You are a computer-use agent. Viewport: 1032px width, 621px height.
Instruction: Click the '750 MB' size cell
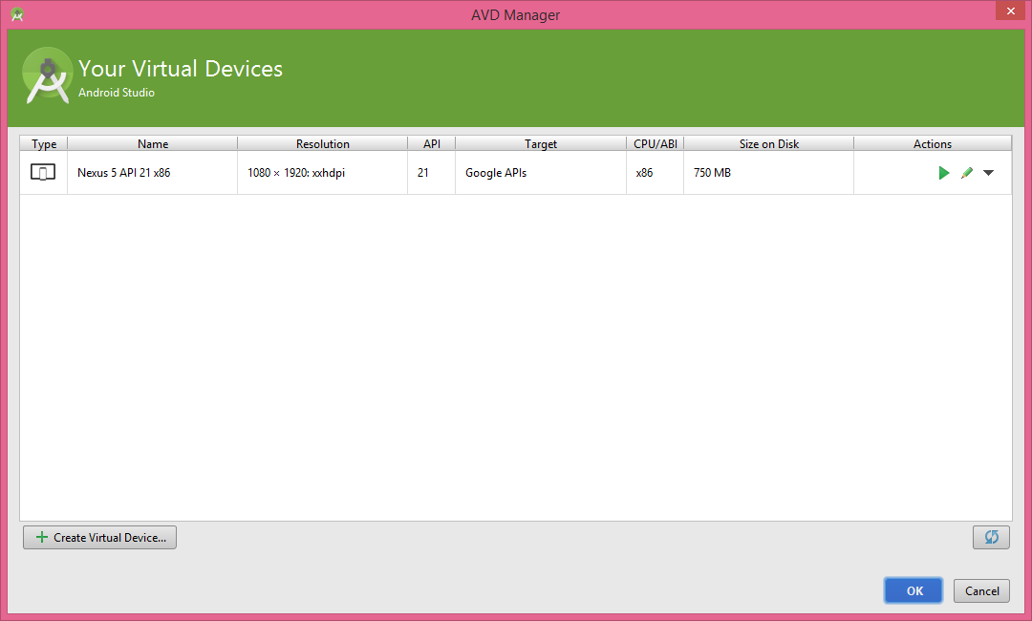tap(768, 172)
